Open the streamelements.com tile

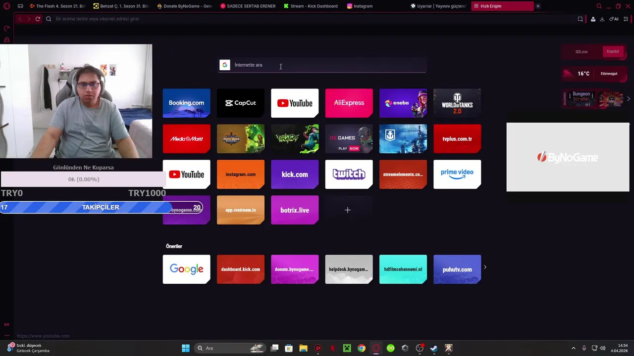tap(403, 174)
